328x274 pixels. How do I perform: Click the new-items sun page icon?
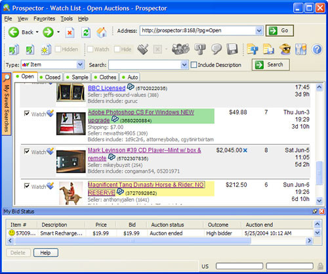(x=46, y=49)
